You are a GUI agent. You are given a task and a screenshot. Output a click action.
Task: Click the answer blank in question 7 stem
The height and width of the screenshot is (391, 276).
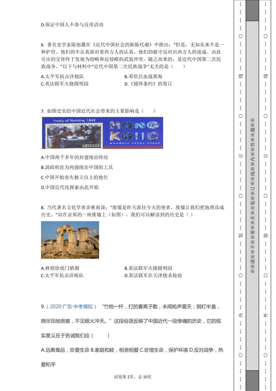[x=149, y=111]
